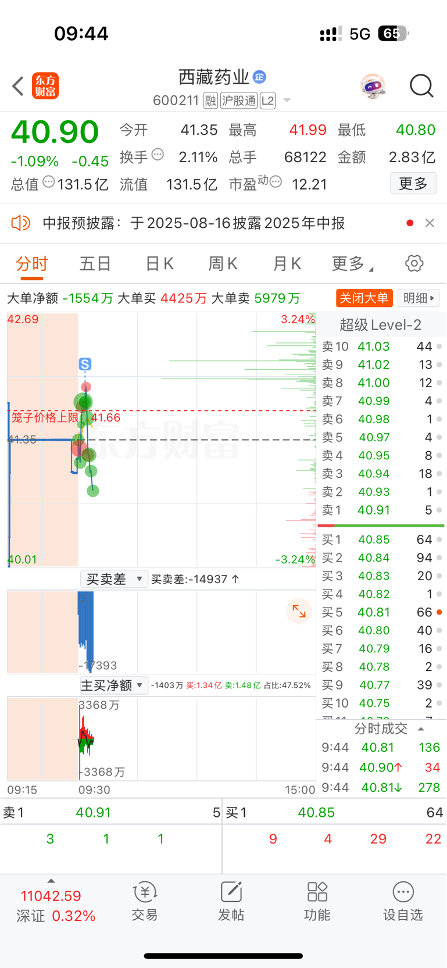Tap the search magnifier icon
The image size is (447, 968).
[421, 86]
